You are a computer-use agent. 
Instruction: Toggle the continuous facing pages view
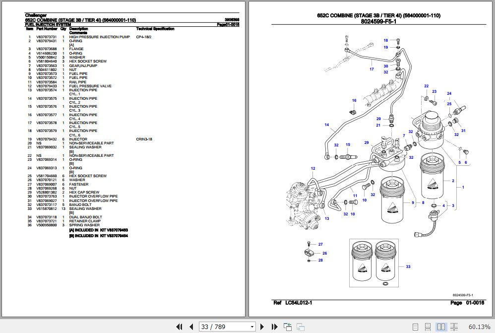pyautogui.click(x=454, y=327)
